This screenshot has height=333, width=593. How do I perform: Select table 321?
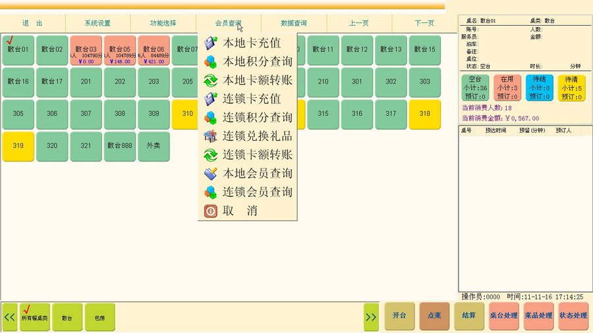click(86, 146)
